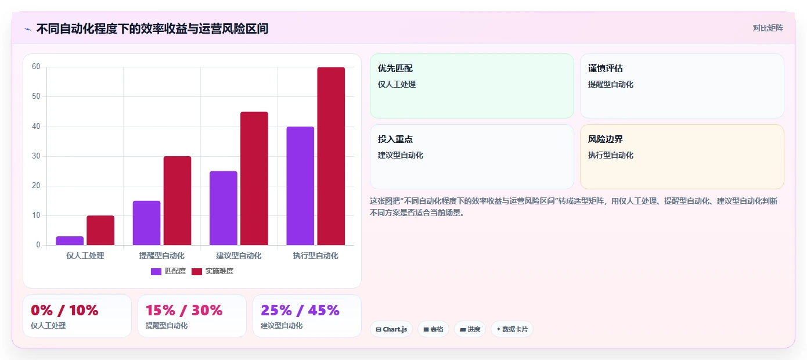
Task: Select the Chart.js tag chip
Action: (x=391, y=329)
